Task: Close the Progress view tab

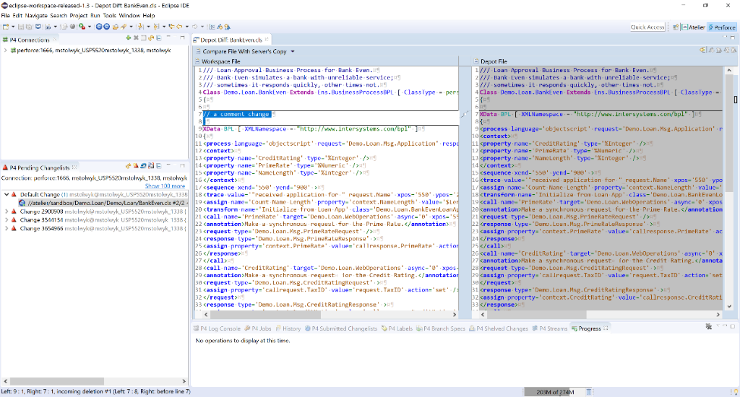Action: 606,328
